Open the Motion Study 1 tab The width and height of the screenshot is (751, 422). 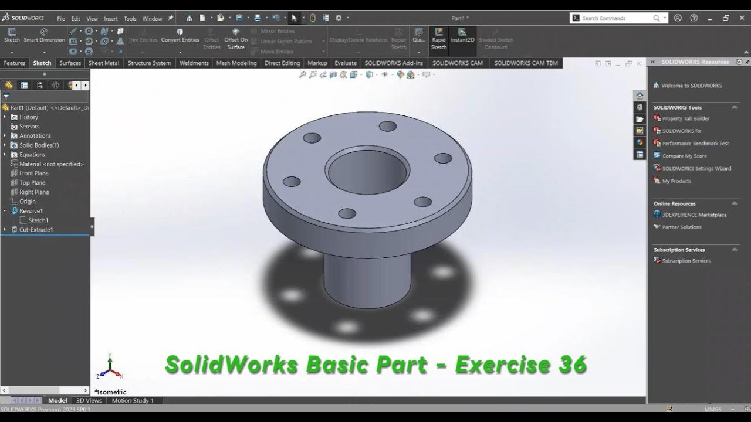pyautogui.click(x=133, y=400)
